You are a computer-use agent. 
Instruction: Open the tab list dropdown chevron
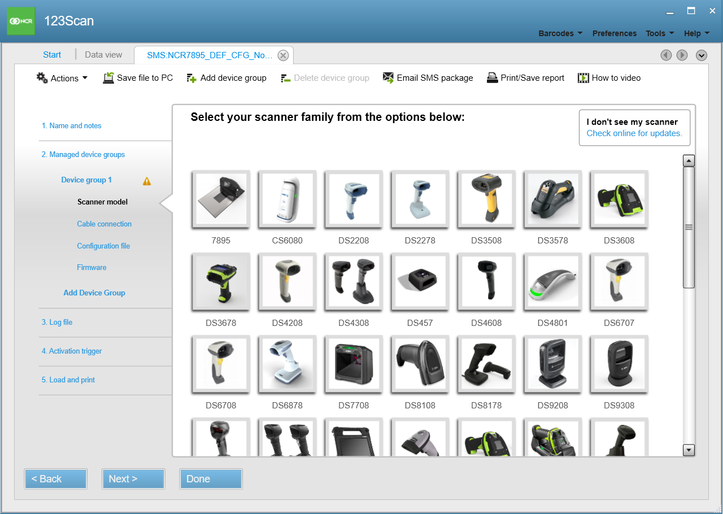point(702,55)
